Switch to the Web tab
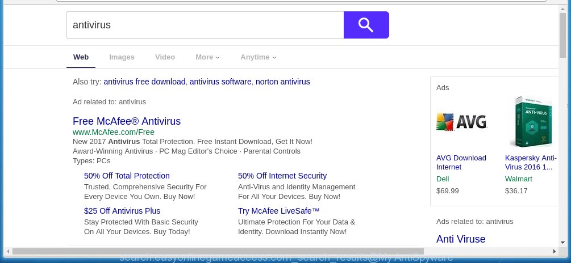Screen dimensions: 571x263 (x=81, y=57)
